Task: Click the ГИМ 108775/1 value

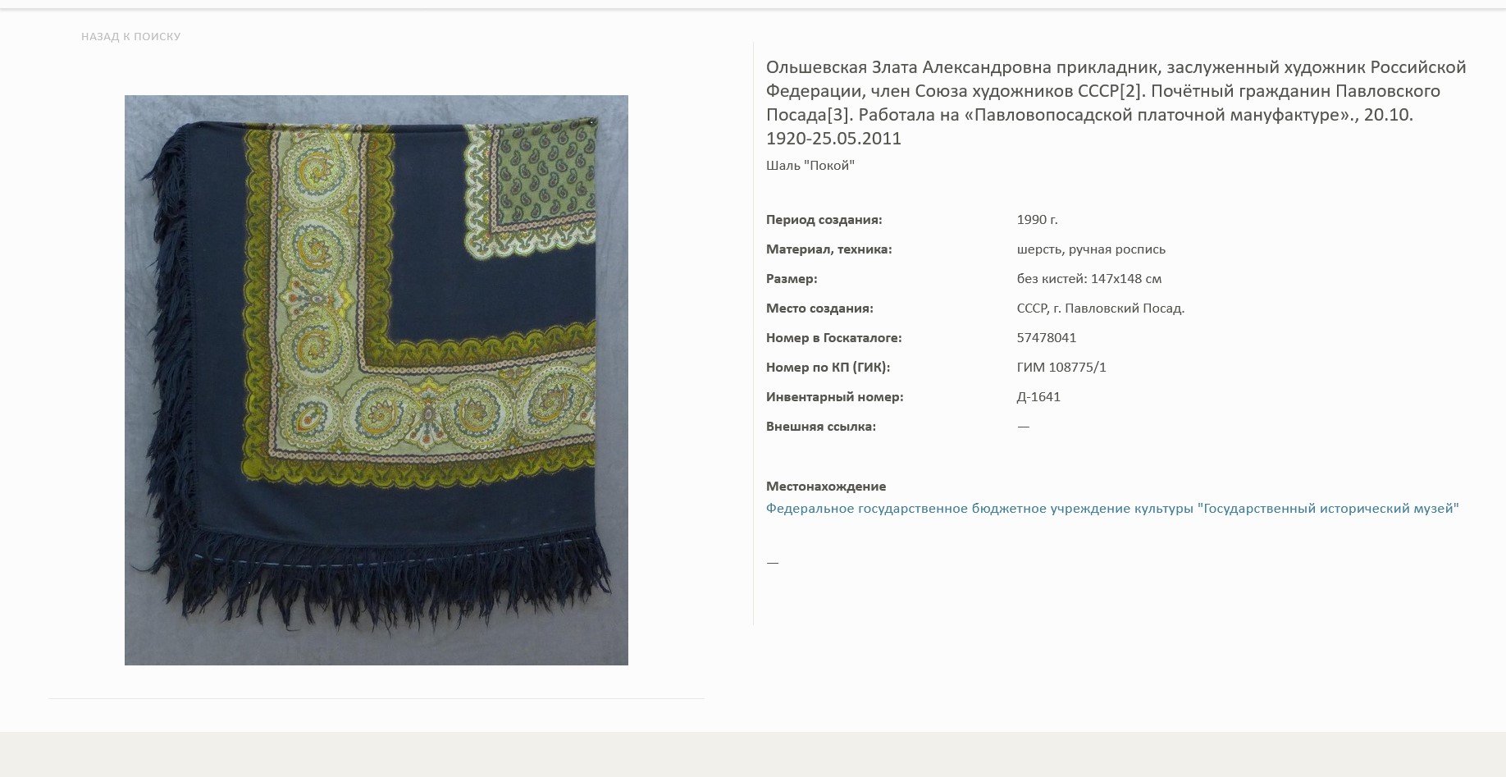Action: (x=1061, y=368)
